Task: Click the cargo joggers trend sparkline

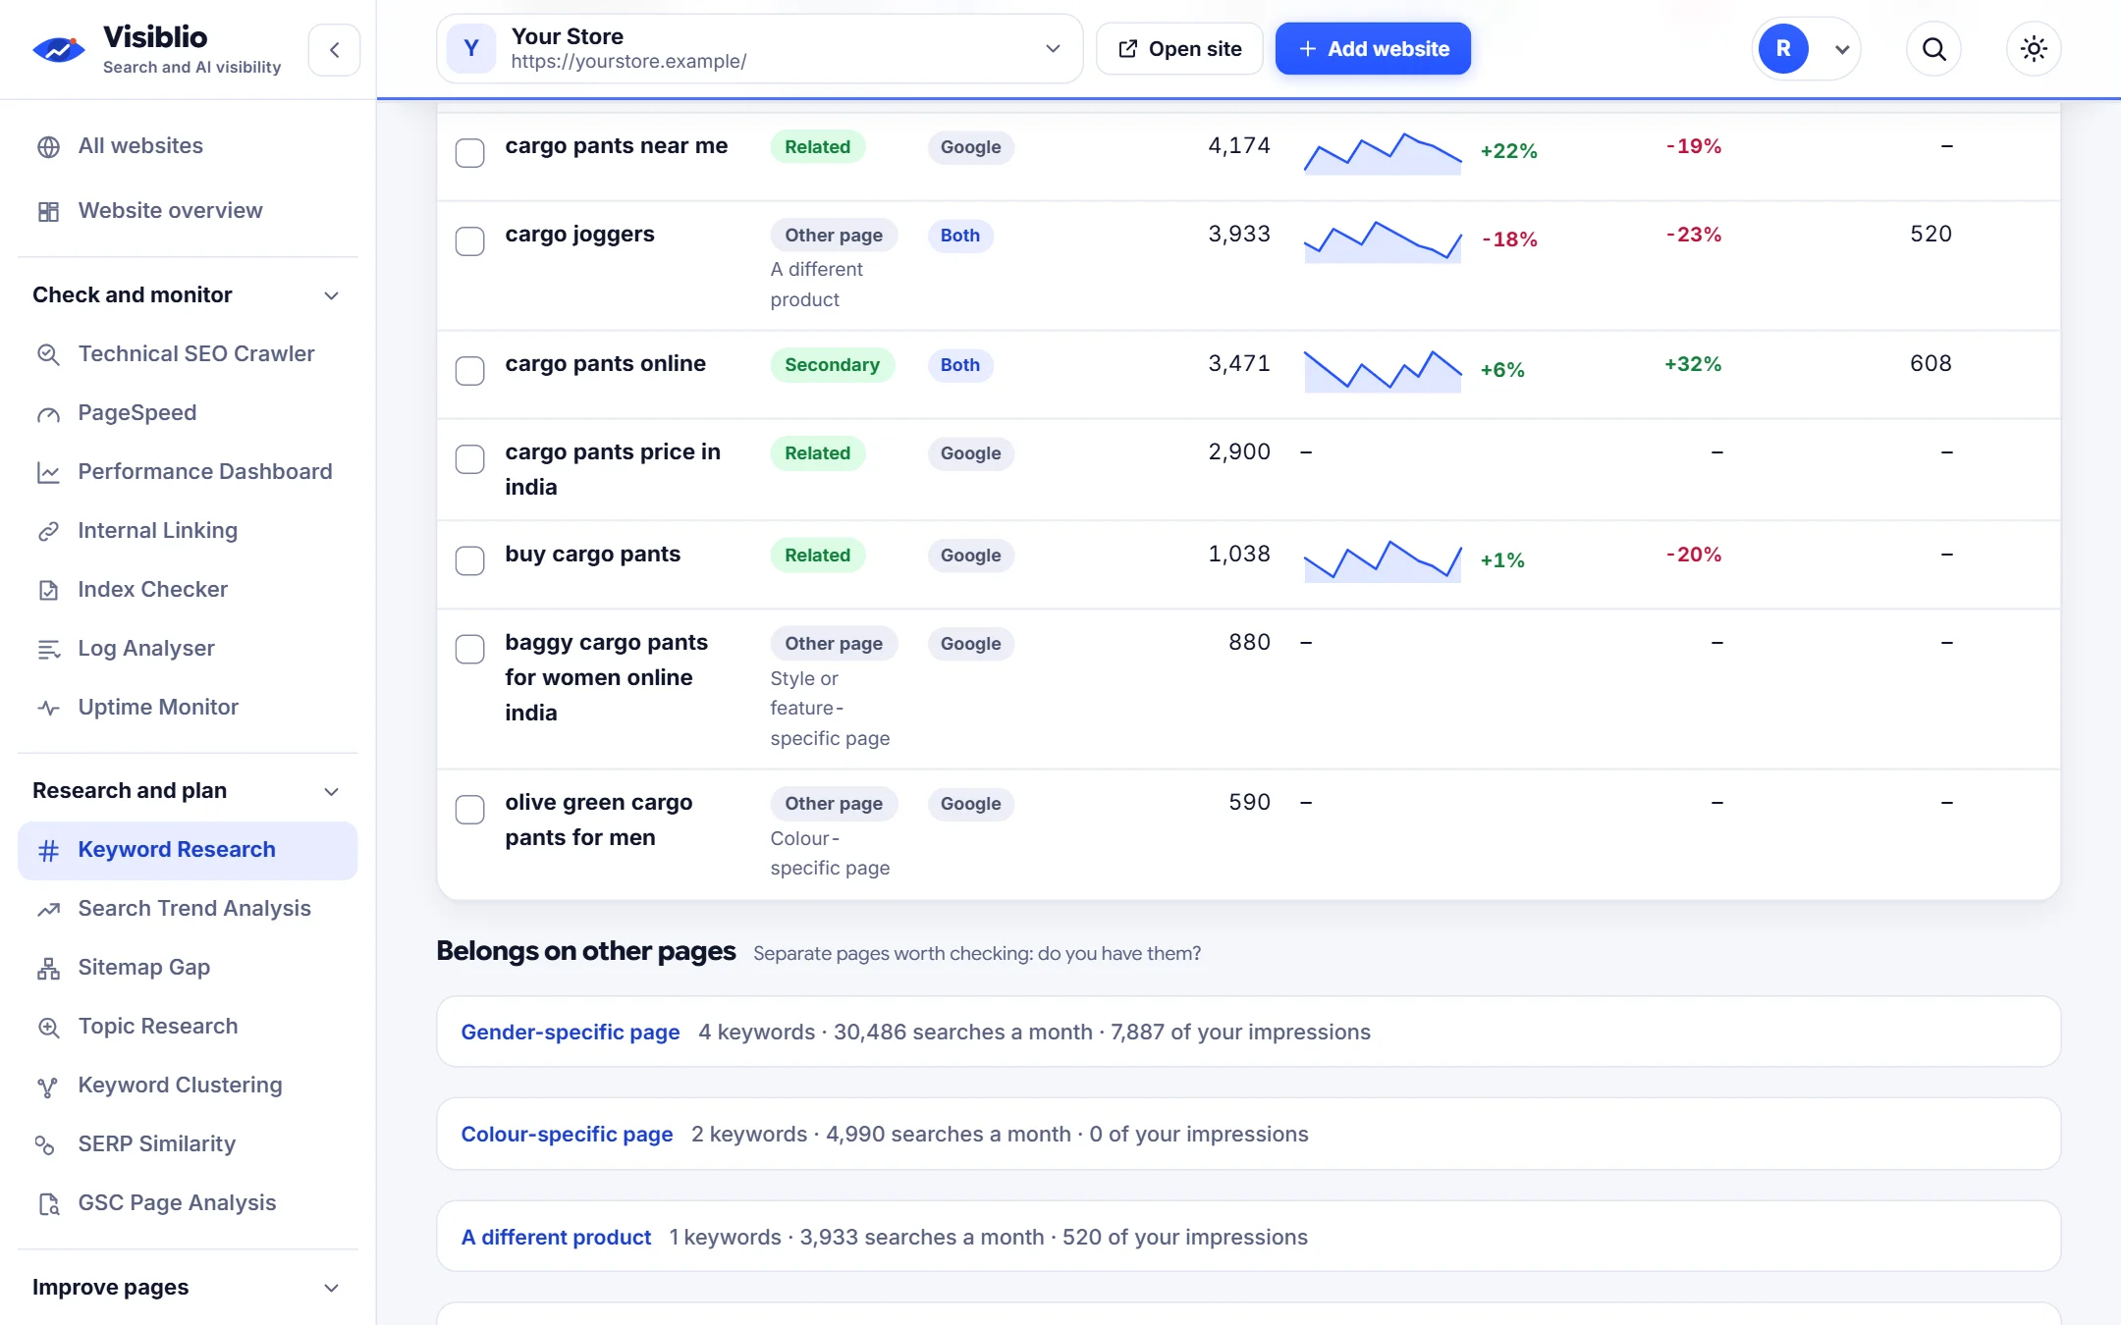Action: coord(1383,241)
